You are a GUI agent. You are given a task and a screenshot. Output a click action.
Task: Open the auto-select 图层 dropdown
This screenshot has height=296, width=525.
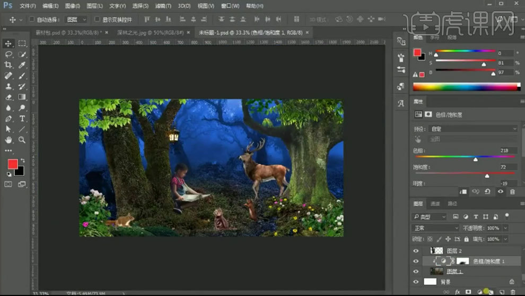[x=77, y=20]
